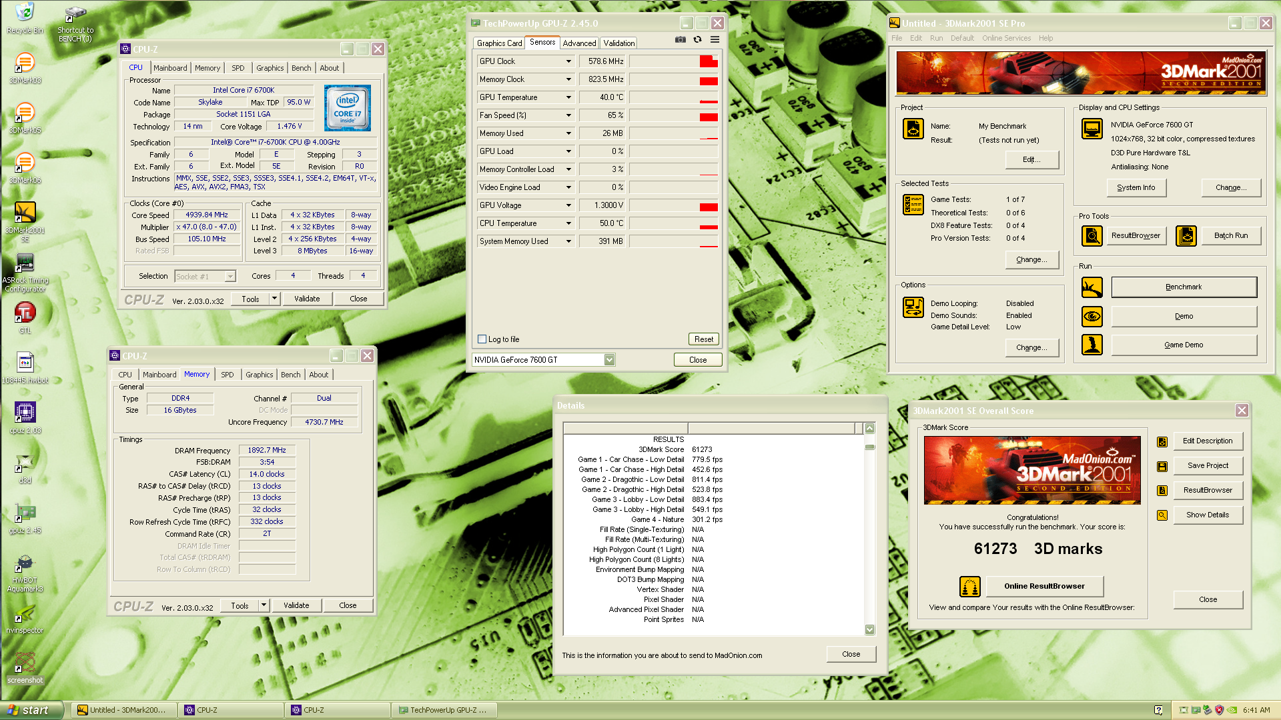Click the Selected Tests checklist icon
Screen dimensions: 1281x720
click(x=913, y=205)
